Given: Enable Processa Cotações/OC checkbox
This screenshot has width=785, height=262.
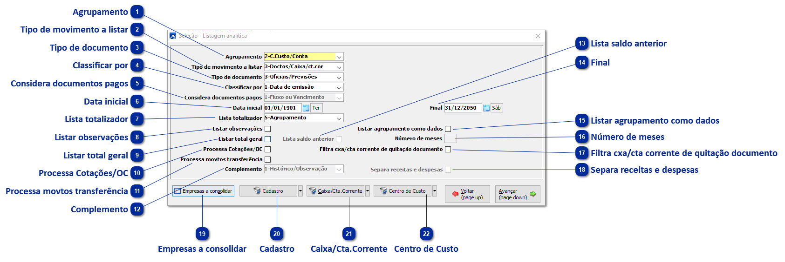Looking at the screenshot, I should click(x=267, y=149).
